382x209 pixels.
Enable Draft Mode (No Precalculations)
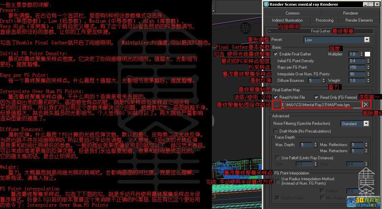(x=275, y=131)
